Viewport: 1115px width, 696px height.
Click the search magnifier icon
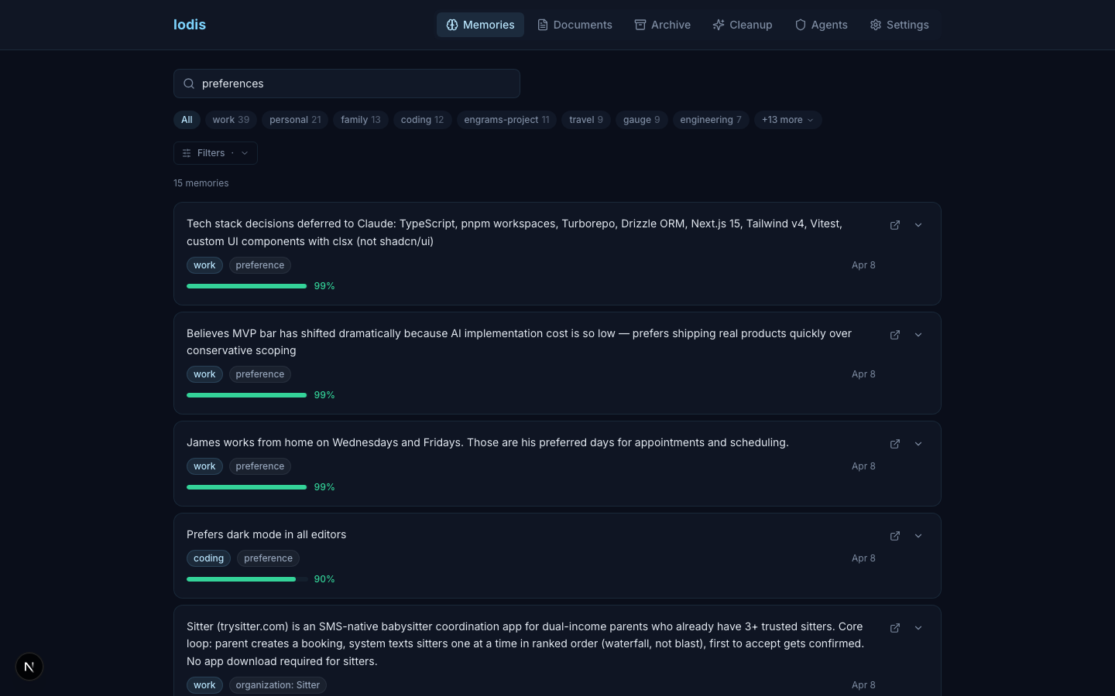189,84
